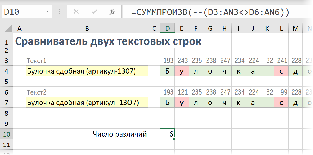
Task: Click cell 'д' in row 4
Action: tap(295, 71)
